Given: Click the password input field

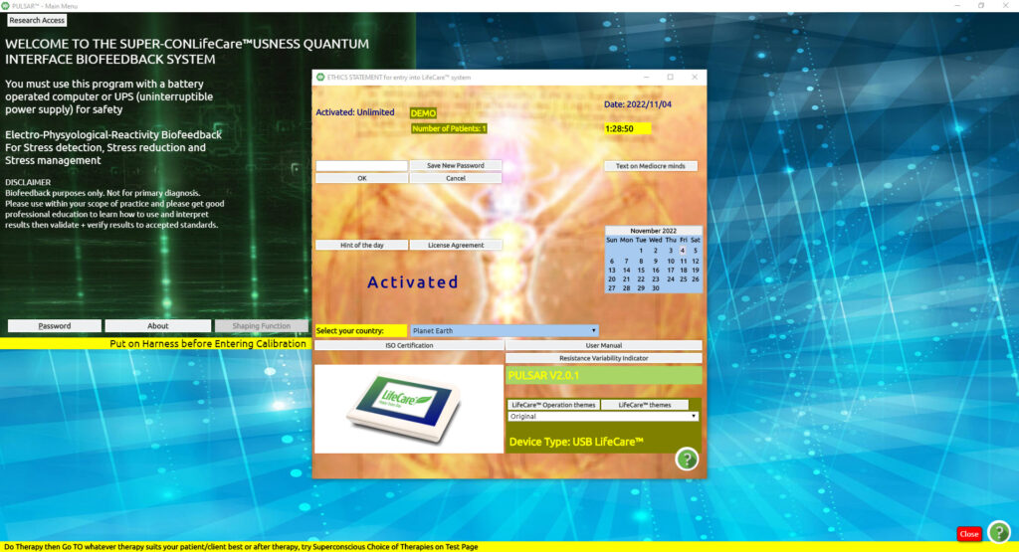Looking at the screenshot, I should pyautogui.click(x=361, y=166).
